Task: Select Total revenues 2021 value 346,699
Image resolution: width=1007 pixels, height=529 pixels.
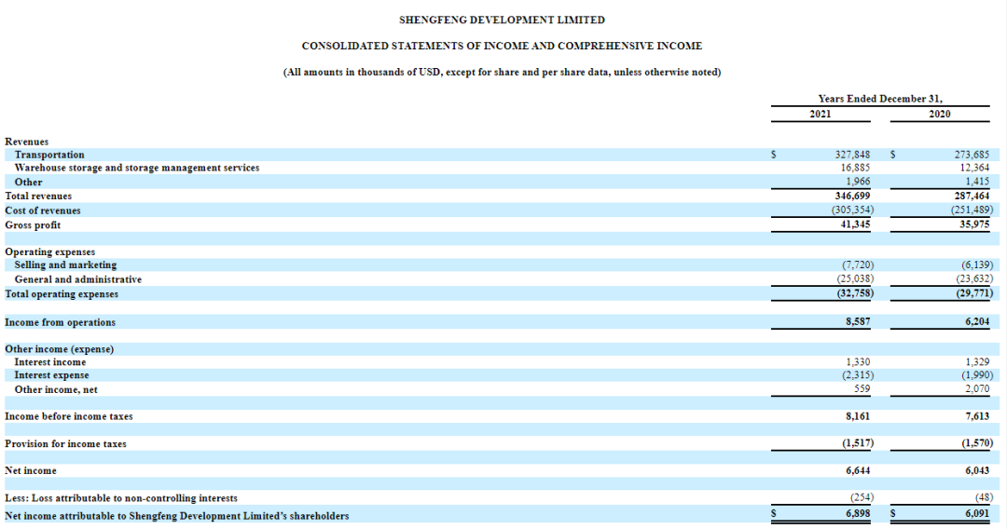Action: point(852,196)
